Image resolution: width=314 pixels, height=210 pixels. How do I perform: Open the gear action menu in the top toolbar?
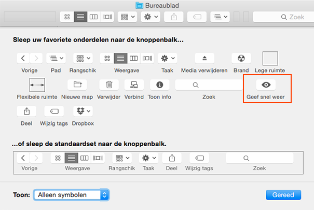[151, 17]
